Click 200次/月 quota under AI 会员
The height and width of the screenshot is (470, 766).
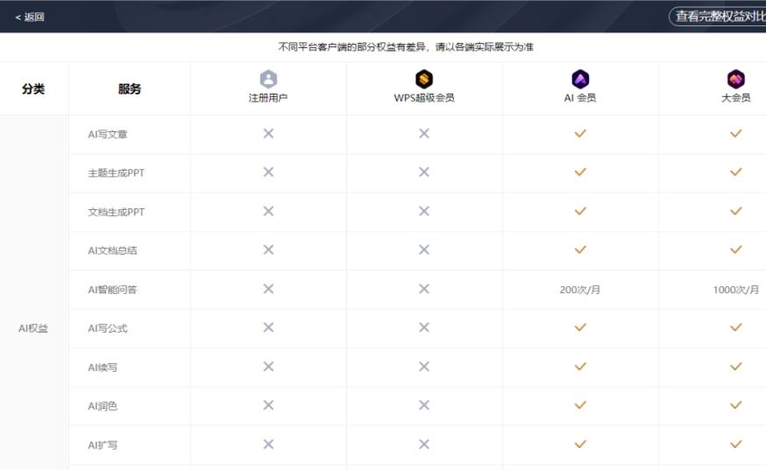tap(580, 290)
